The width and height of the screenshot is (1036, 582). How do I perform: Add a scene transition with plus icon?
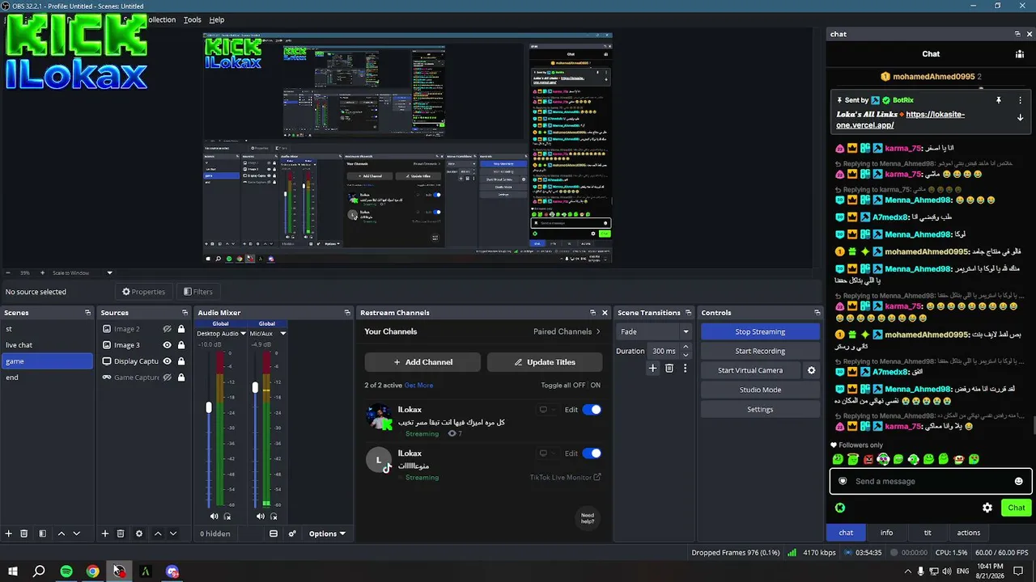(652, 369)
